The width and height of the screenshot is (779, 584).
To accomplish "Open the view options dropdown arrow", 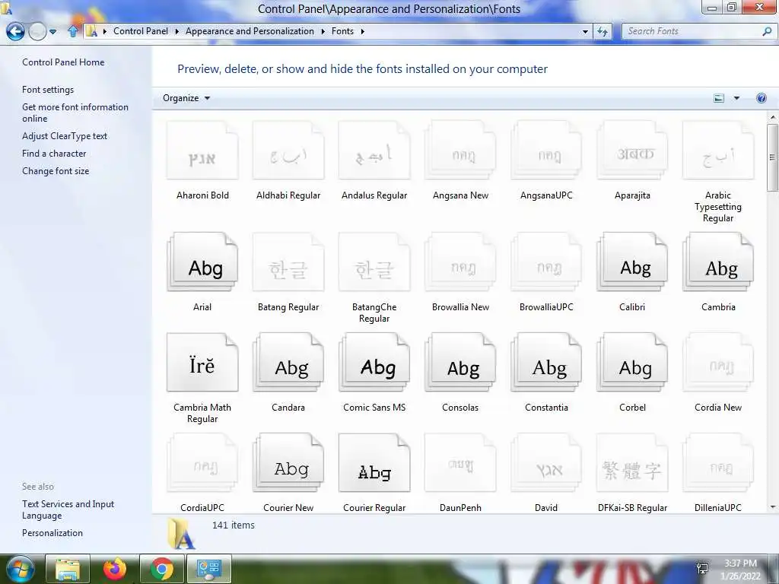I will click(x=736, y=98).
